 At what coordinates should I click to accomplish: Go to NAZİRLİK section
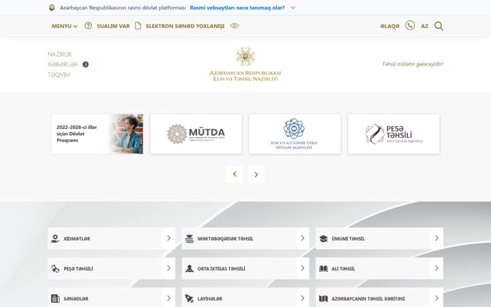coord(60,54)
